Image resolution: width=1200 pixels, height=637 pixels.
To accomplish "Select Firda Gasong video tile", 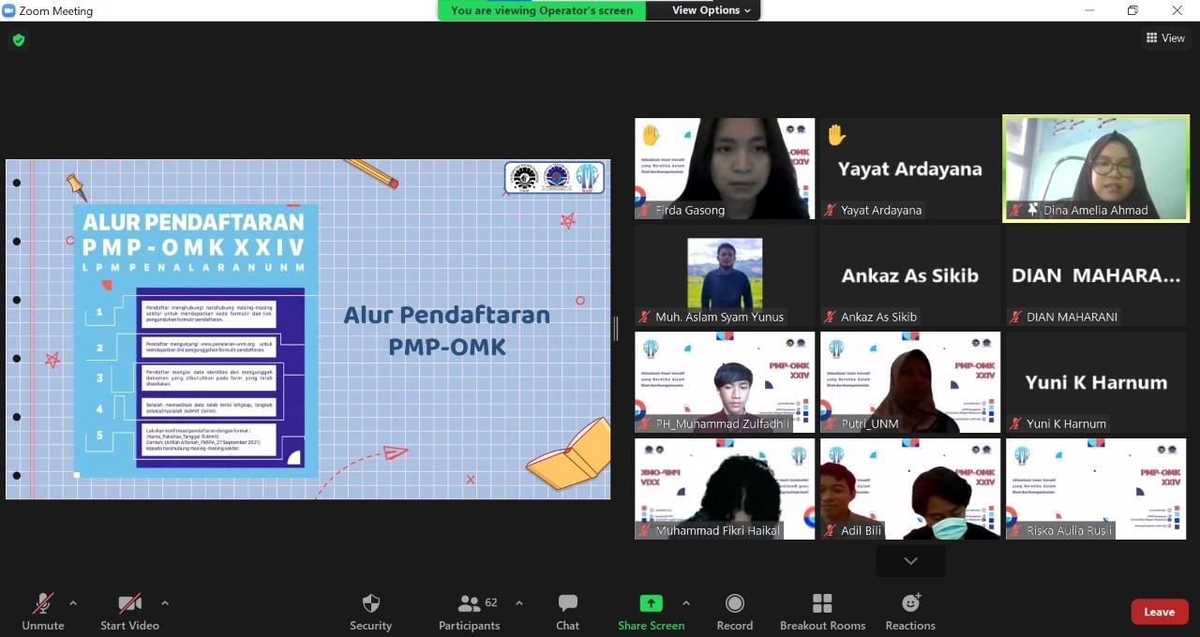I will pyautogui.click(x=725, y=169).
